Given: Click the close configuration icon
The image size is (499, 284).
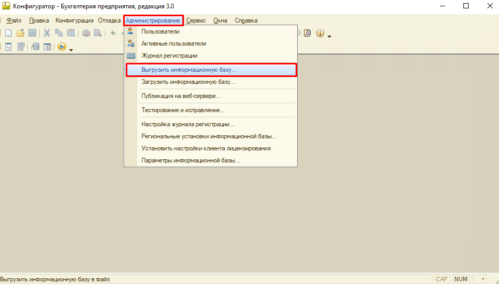Looking at the screenshot, I should point(20,47).
